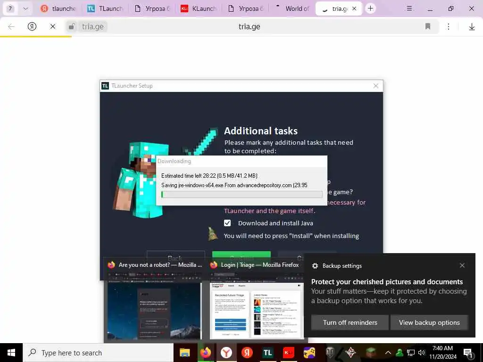
Task: Open the Windows Start menu
Action: (x=11, y=353)
